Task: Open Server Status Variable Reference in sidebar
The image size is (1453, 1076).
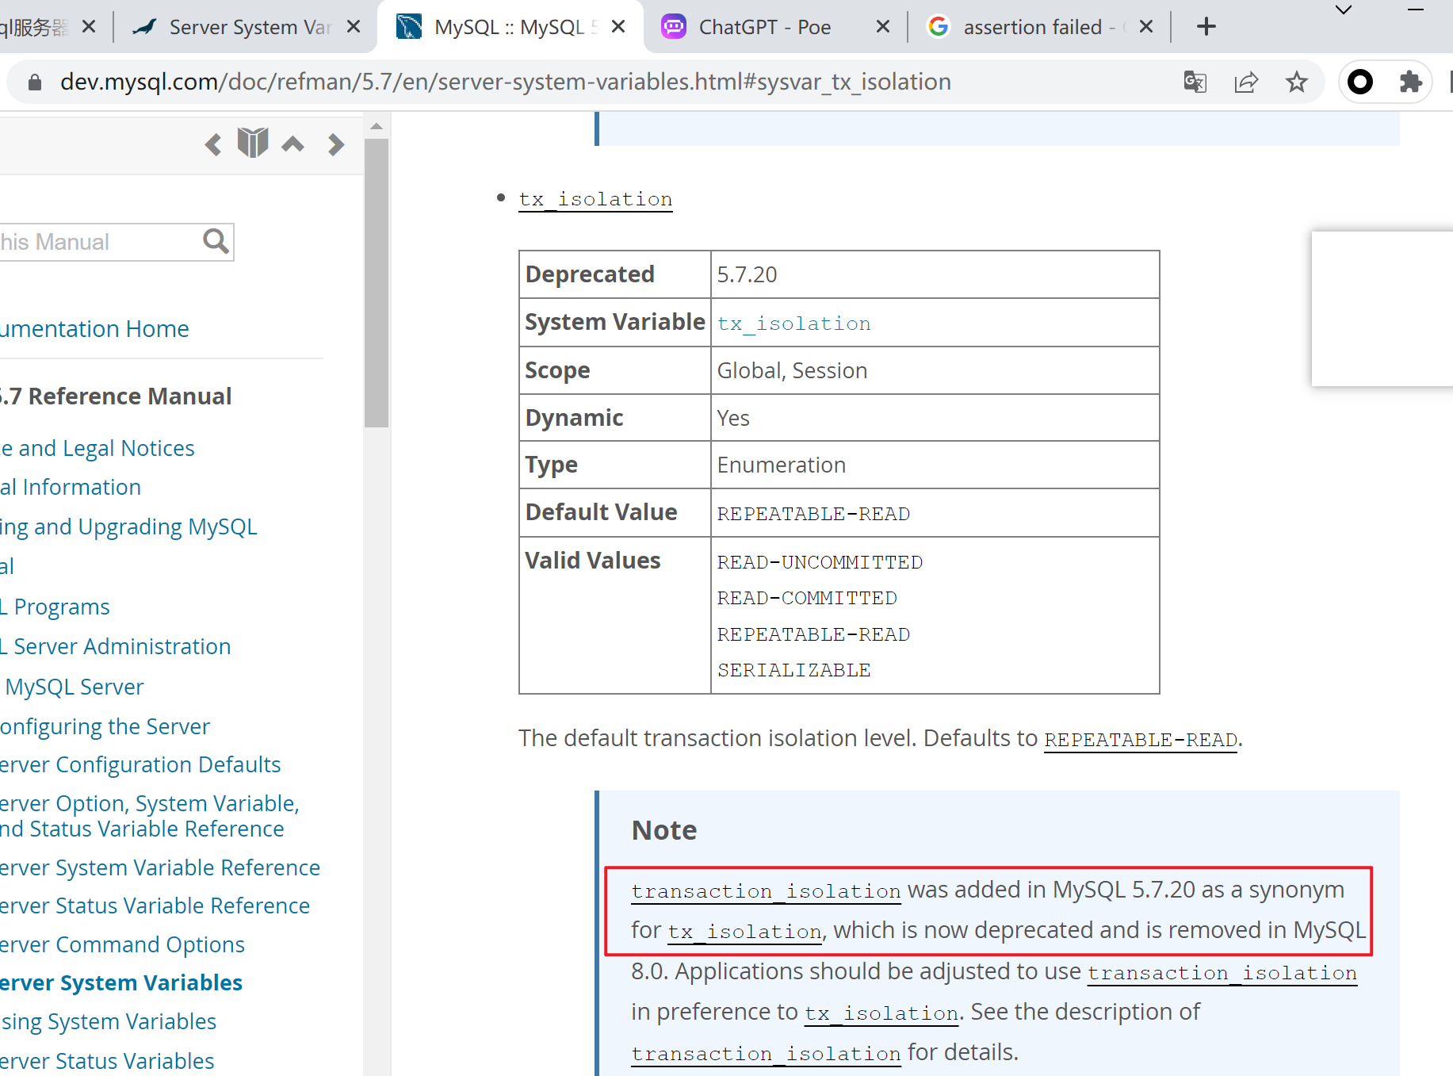Action: 155,906
